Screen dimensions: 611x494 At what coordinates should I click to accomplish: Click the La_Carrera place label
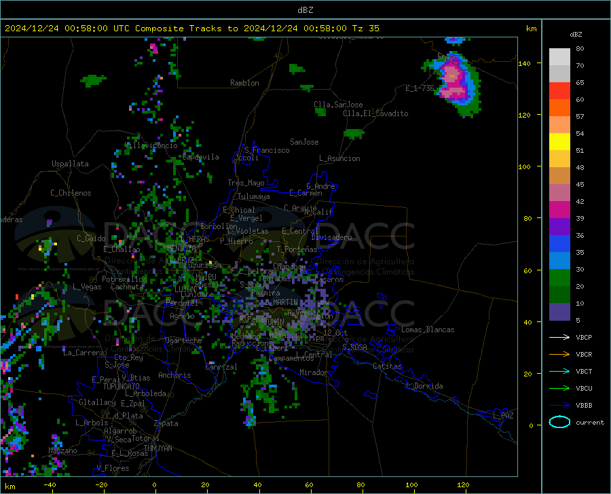[84, 353]
